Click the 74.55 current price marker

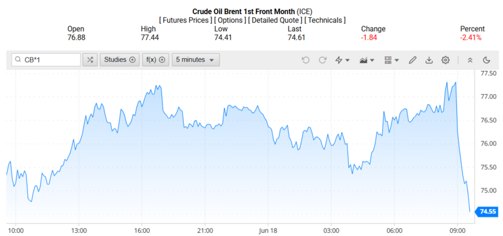487,212
